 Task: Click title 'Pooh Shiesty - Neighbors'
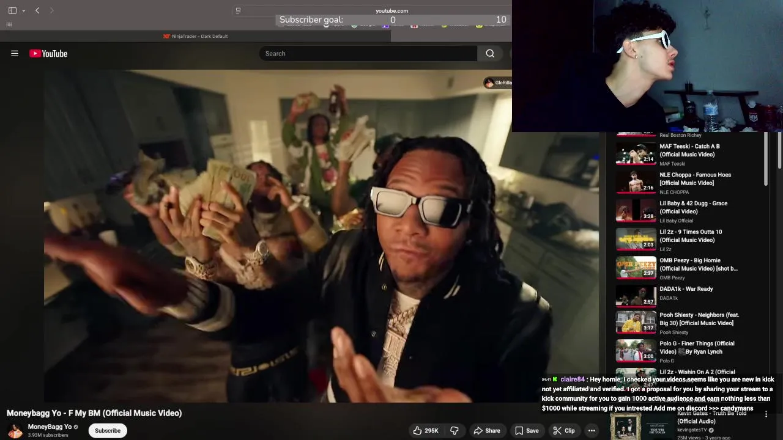(x=699, y=319)
